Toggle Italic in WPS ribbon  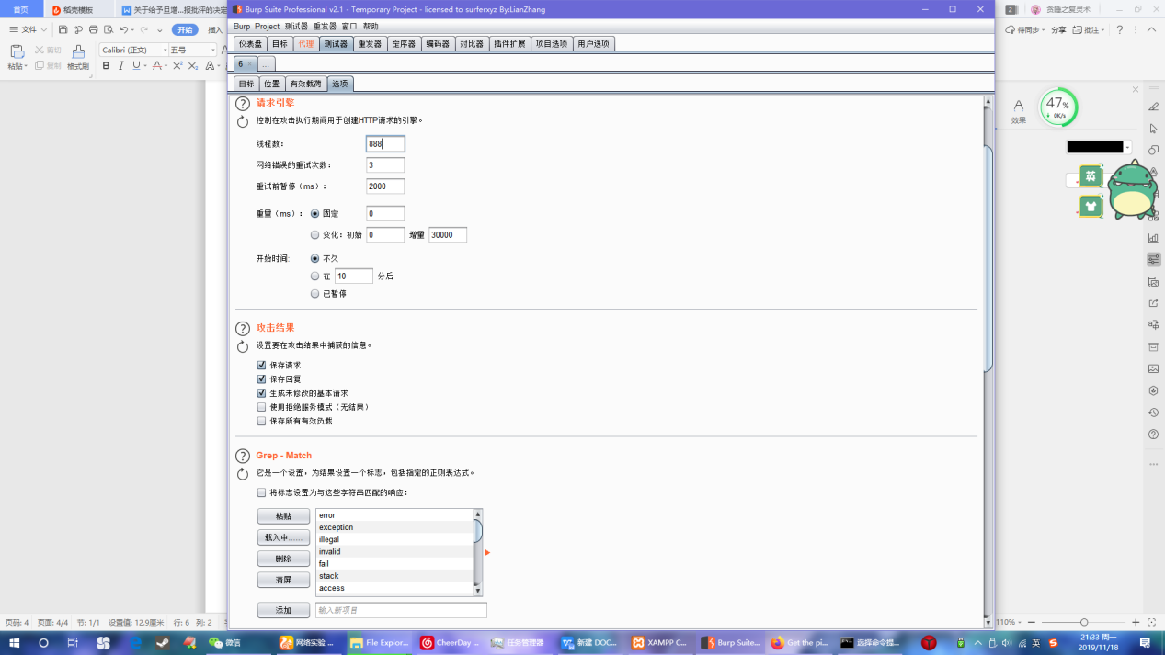pyautogui.click(x=121, y=66)
